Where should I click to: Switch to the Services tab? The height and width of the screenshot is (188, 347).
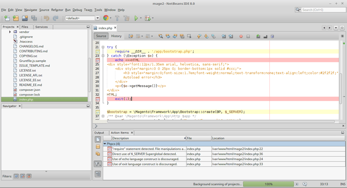pyautogui.click(x=41, y=27)
